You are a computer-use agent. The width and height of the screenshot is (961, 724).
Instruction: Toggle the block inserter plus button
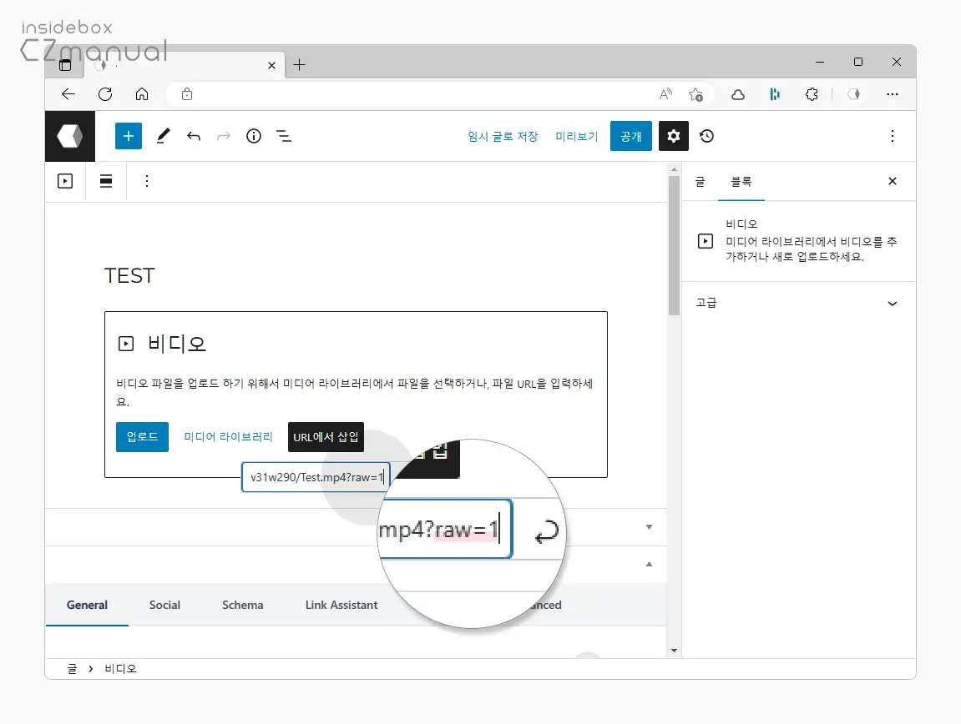(129, 136)
